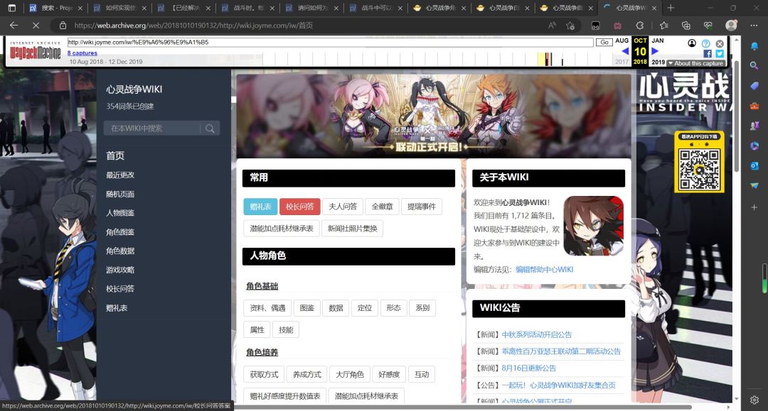The image size is (768, 411).
Task: Open 人物图鉴 in wiki sidebar
Action: 120,213
